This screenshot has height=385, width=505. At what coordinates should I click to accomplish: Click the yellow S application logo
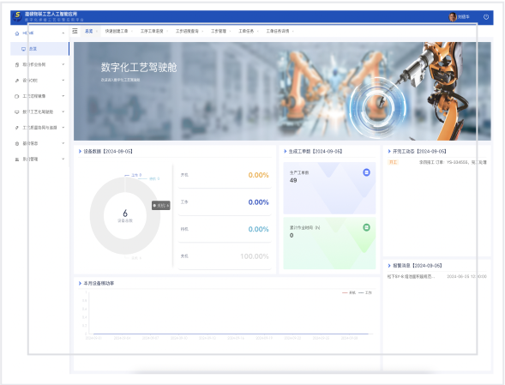pyautogui.click(x=17, y=16)
